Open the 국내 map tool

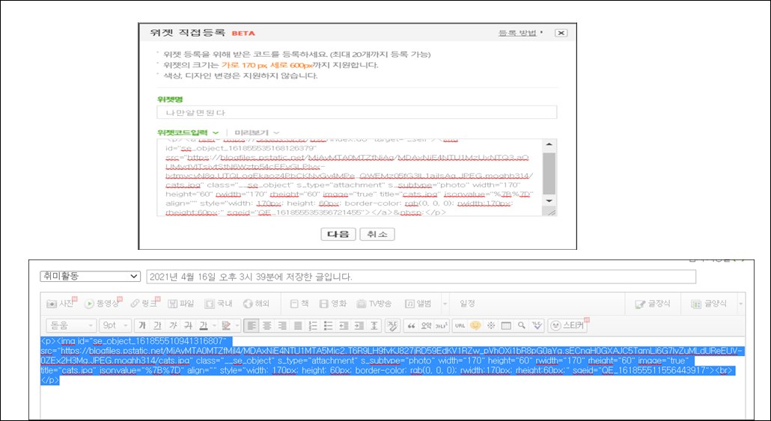coord(219,304)
